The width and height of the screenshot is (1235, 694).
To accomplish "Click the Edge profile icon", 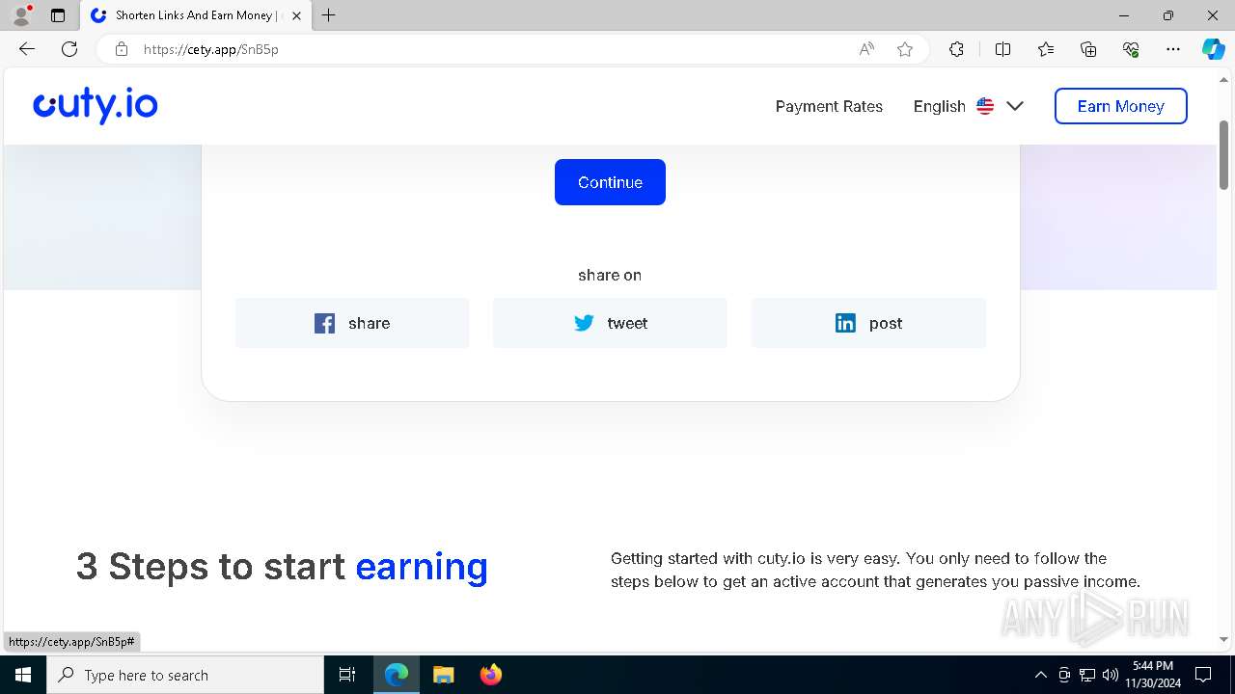I will click(21, 15).
